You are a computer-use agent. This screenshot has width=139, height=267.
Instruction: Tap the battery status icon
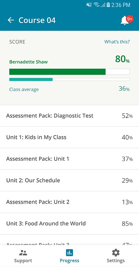click(x=108, y=5)
